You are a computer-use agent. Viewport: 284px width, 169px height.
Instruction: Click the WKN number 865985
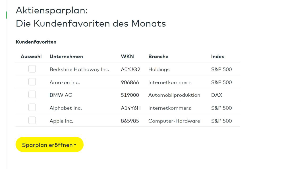[130, 121]
